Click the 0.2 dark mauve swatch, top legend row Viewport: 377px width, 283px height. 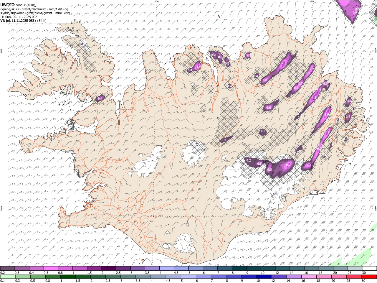[x=7, y=268]
